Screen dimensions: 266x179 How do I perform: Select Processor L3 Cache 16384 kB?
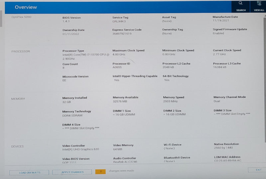220,67
